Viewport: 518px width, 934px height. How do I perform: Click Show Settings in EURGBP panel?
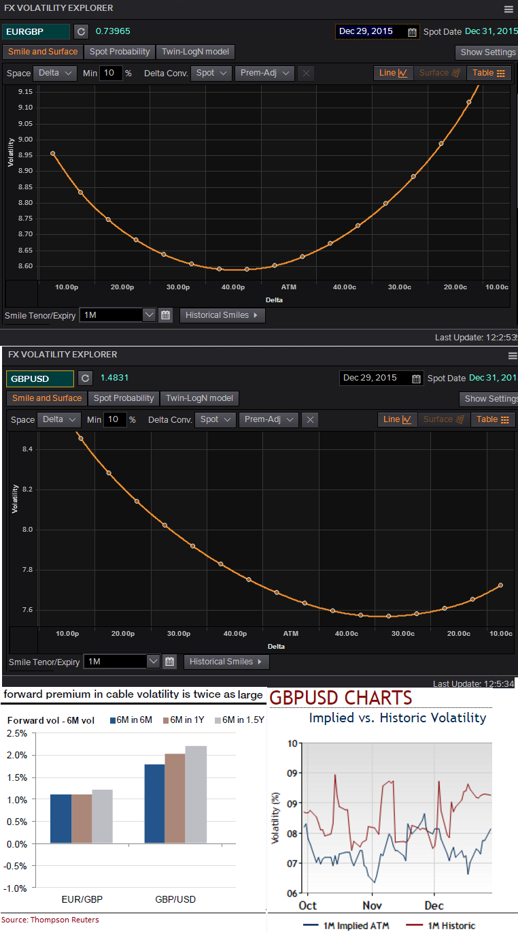(x=487, y=52)
